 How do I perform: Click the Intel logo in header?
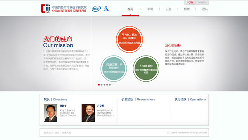96,9
